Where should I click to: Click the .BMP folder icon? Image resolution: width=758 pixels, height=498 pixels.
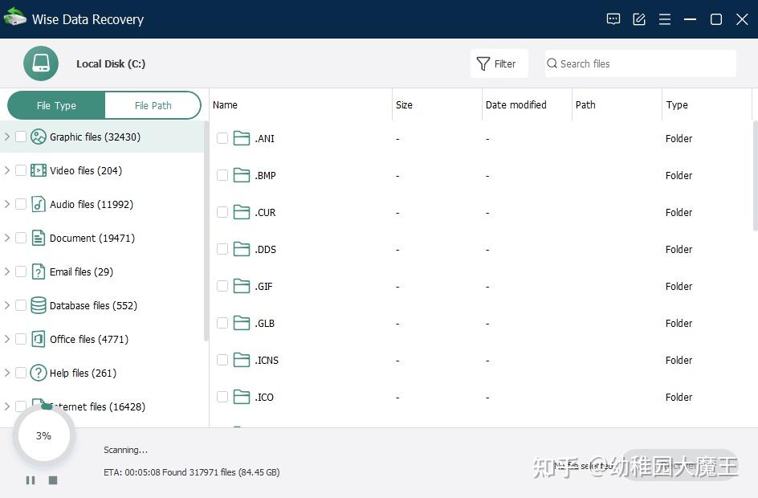[241, 175]
